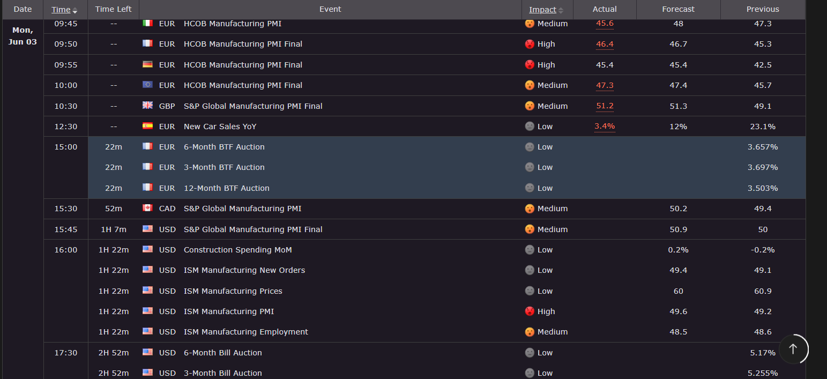Click the Low impact icon for New Car Sales

click(530, 126)
